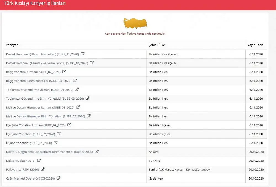
Task: Click the Yayın Tarihi column header
Action: 256,45
